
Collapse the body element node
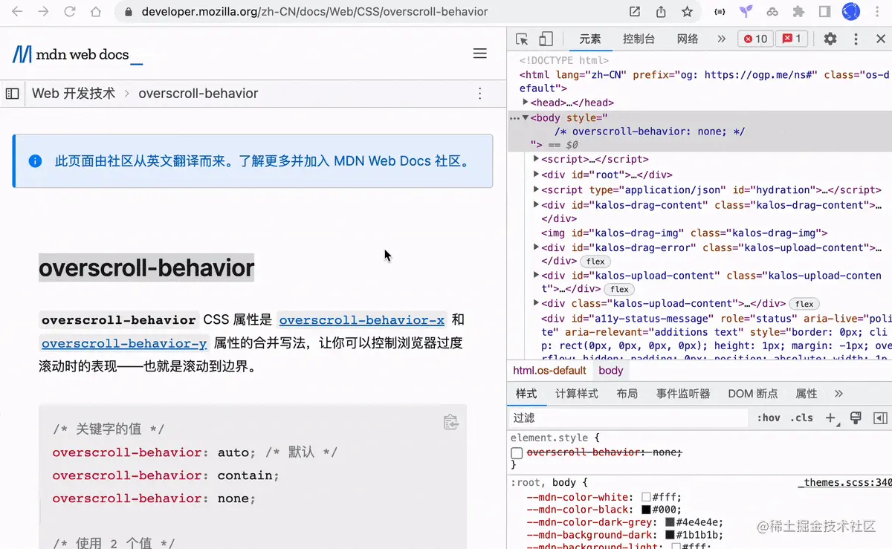tap(526, 117)
